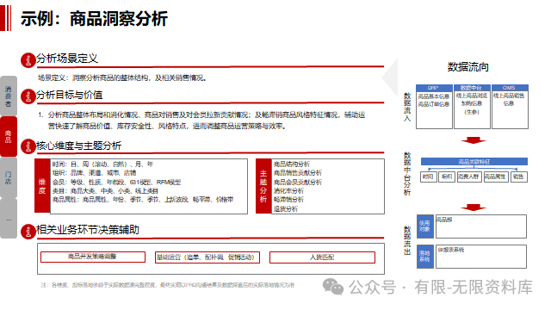Click the 基础运营（追单、配补调、促销活动）box
Screen dimensions: 551x310
tap(207, 257)
